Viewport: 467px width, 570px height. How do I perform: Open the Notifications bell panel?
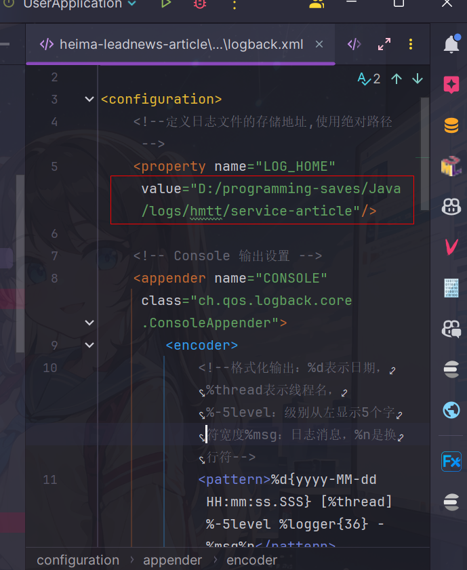click(451, 43)
